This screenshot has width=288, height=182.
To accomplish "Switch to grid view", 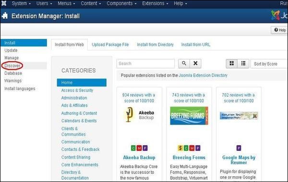I will [232, 64].
